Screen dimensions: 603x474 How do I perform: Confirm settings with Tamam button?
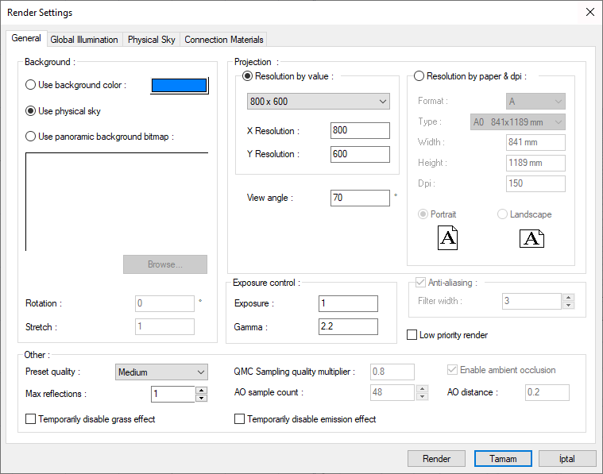click(x=503, y=458)
